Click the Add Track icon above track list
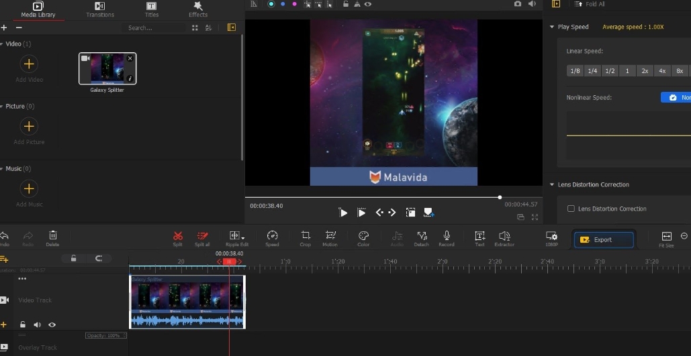The height and width of the screenshot is (356, 691). (x=4, y=259)
